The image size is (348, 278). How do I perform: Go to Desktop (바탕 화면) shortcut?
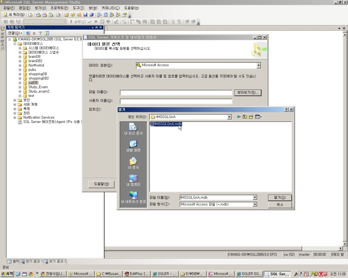click(133, 146)
